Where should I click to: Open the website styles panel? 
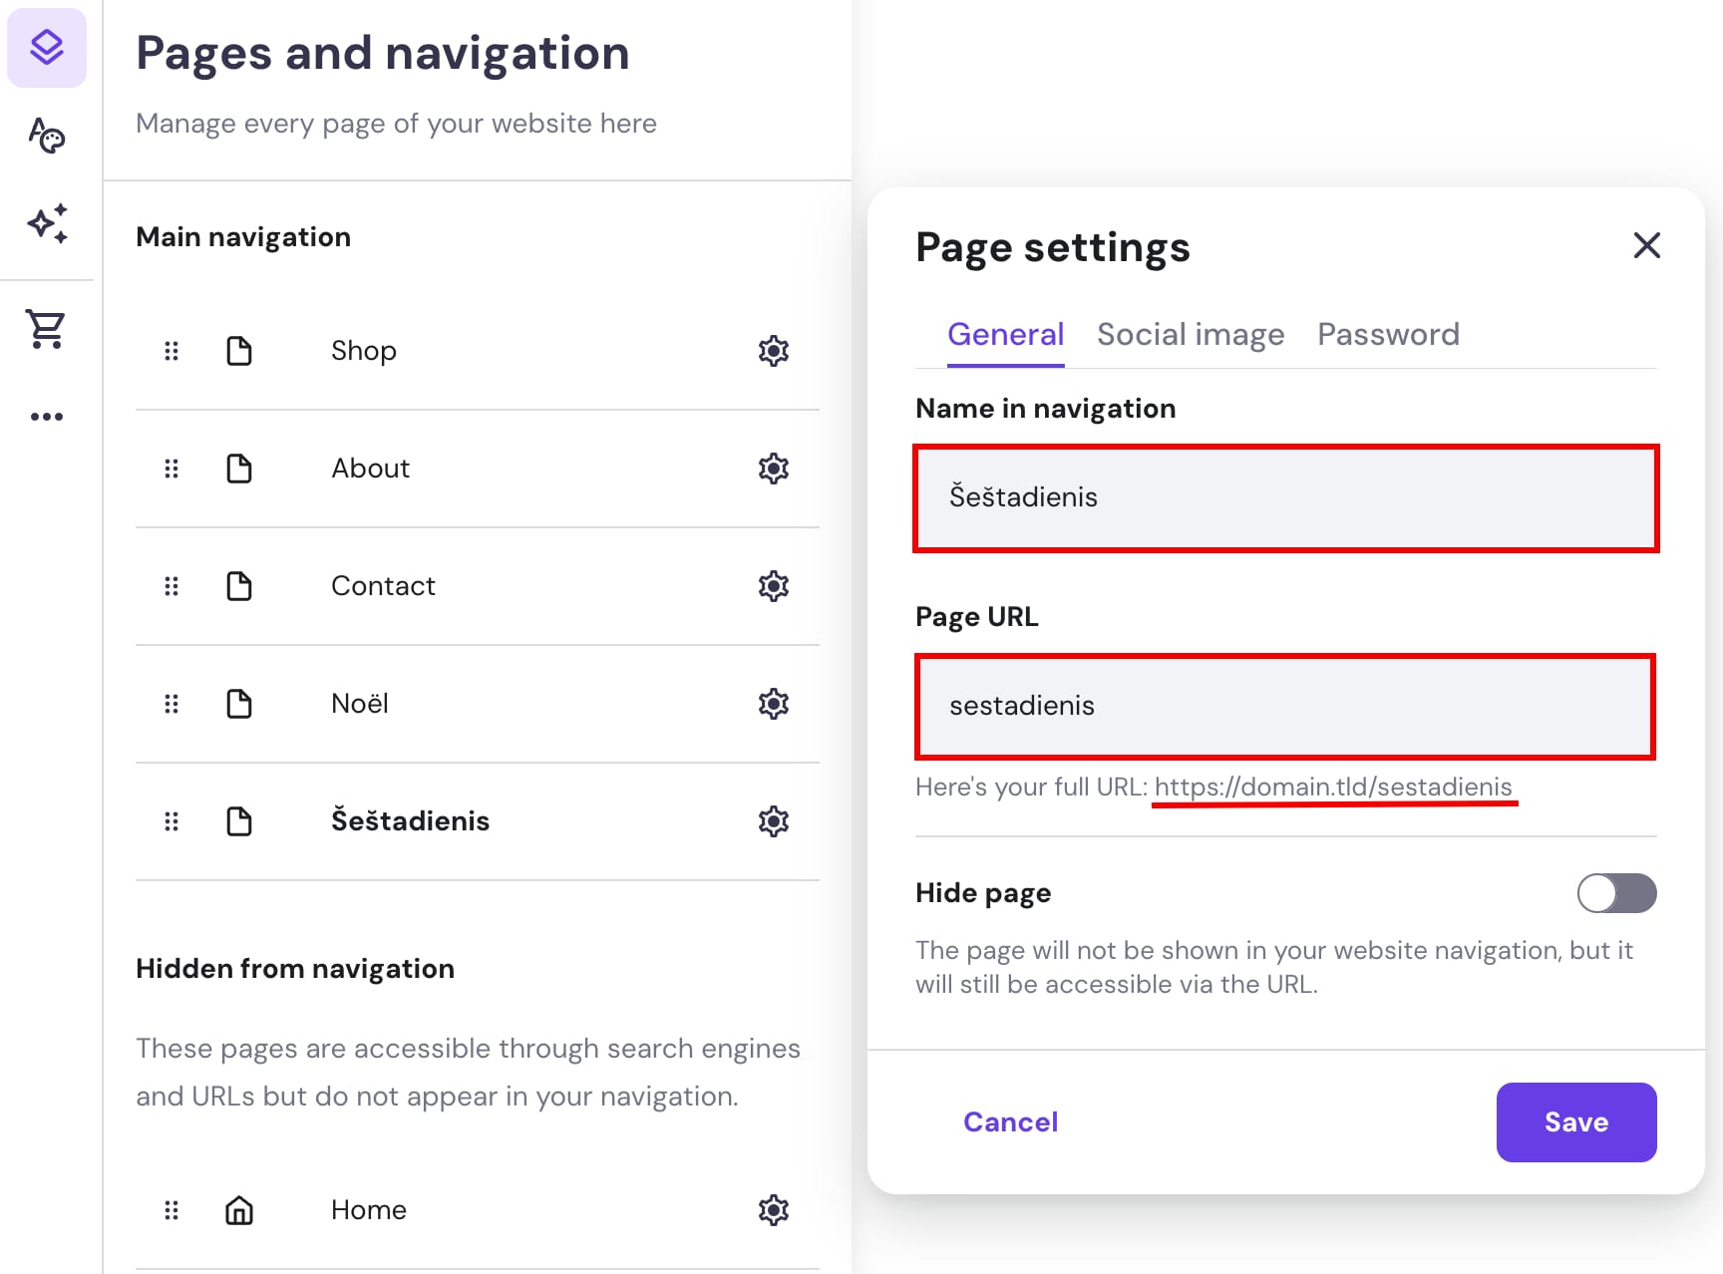pyautogui.click(x=47, y=136)
